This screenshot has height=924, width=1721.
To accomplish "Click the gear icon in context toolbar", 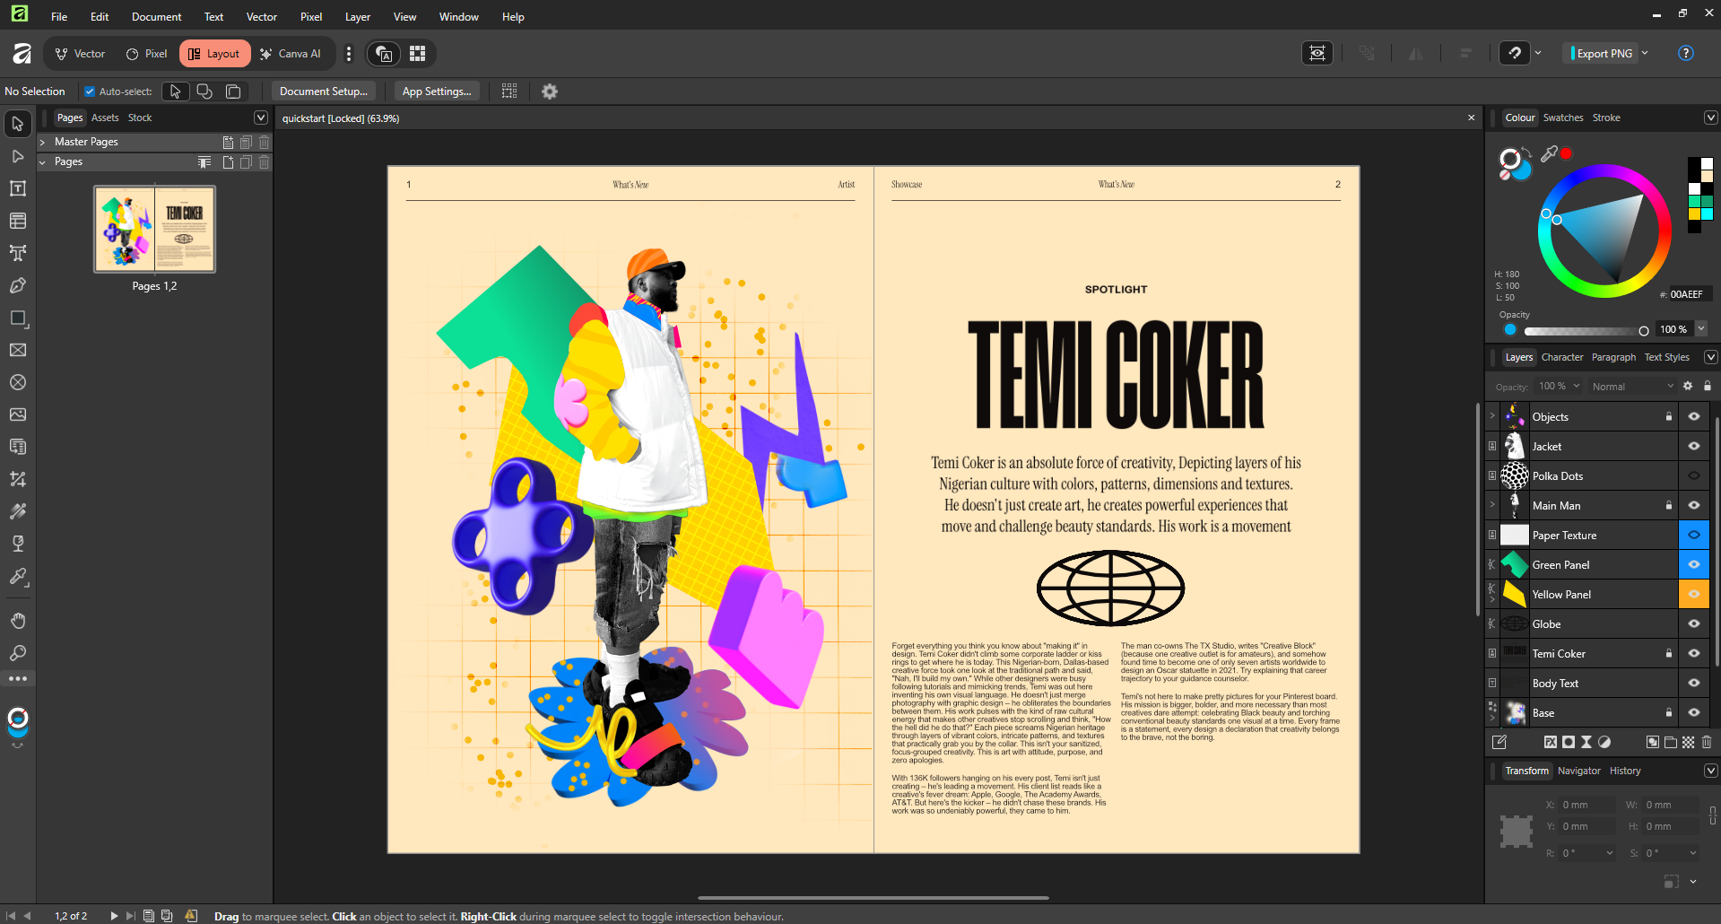I will (x=550, y=92).
